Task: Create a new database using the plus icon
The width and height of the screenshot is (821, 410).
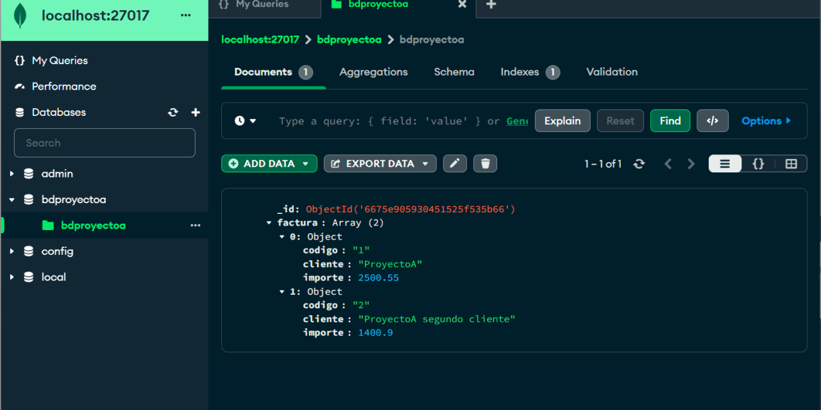Action: click(x=196, y=112)
